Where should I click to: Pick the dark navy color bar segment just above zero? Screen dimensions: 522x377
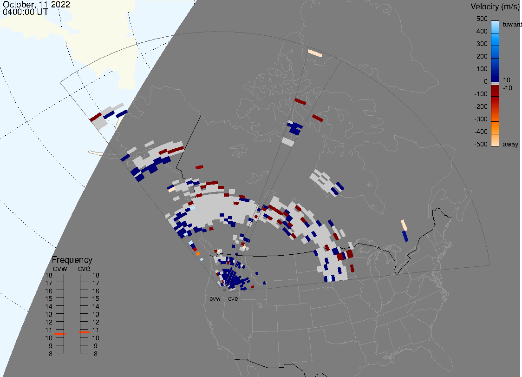point(495,76)
